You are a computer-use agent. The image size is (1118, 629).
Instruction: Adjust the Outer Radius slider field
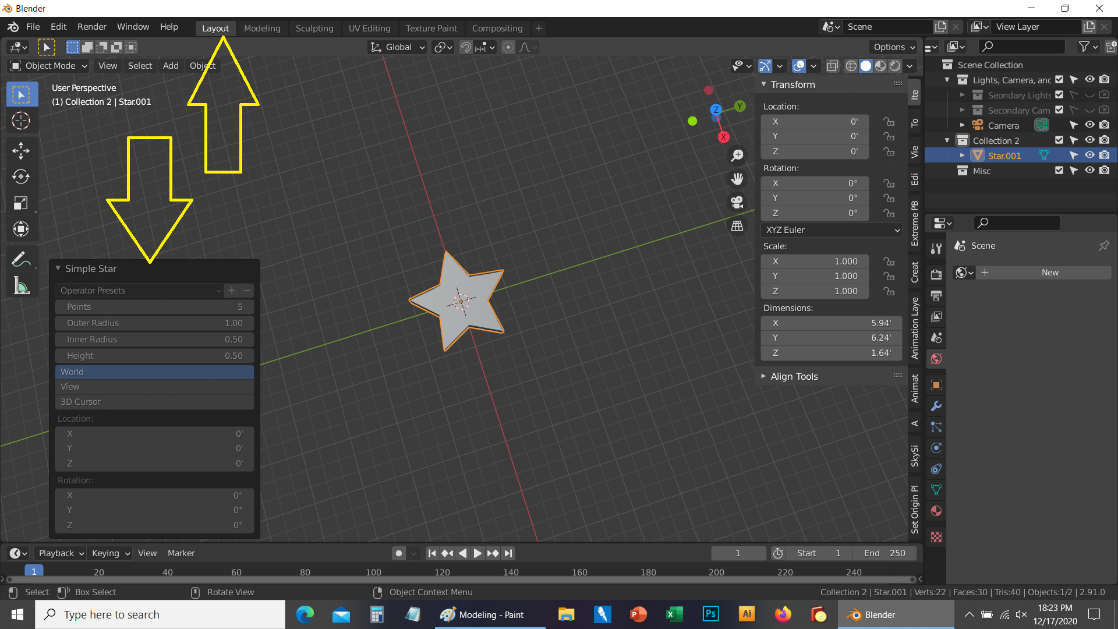154,323
